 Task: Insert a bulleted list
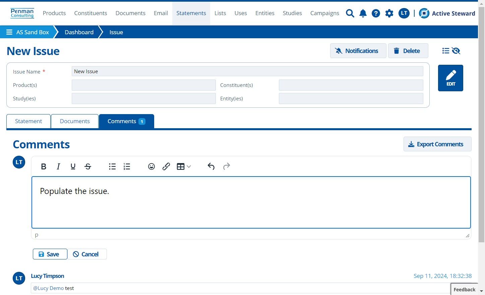[x=112, y=166]
